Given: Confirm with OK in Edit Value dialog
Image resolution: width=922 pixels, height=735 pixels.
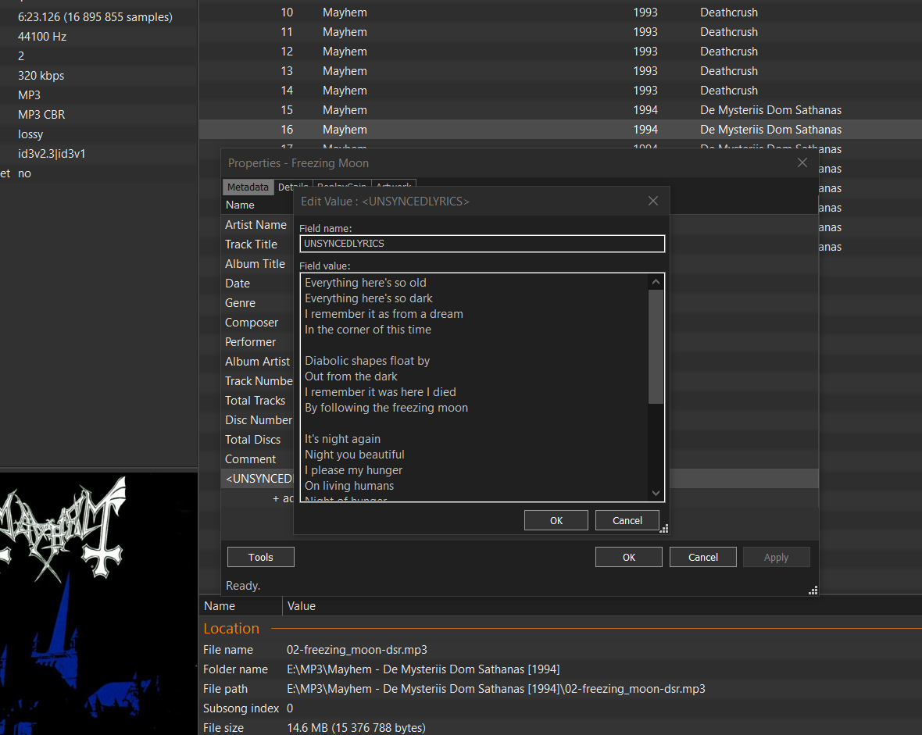Looking at the screenshot, I should [556, 520].
